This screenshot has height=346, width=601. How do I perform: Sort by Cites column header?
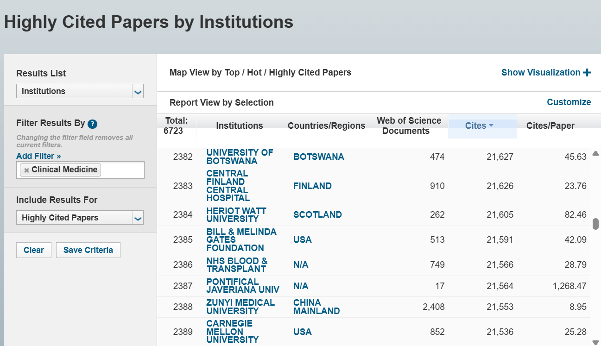(476, 126)
